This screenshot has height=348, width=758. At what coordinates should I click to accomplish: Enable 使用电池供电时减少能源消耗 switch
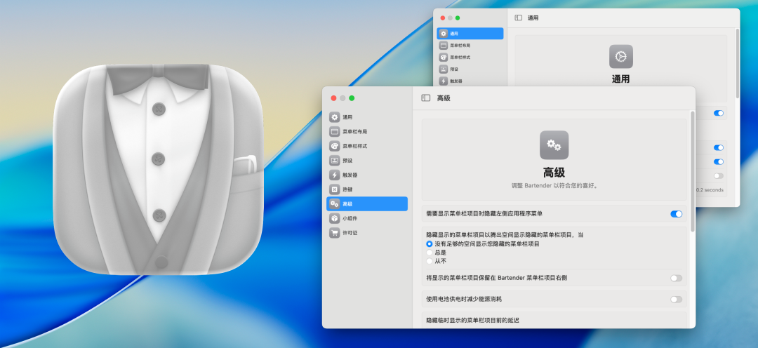[x=677, y=299]
